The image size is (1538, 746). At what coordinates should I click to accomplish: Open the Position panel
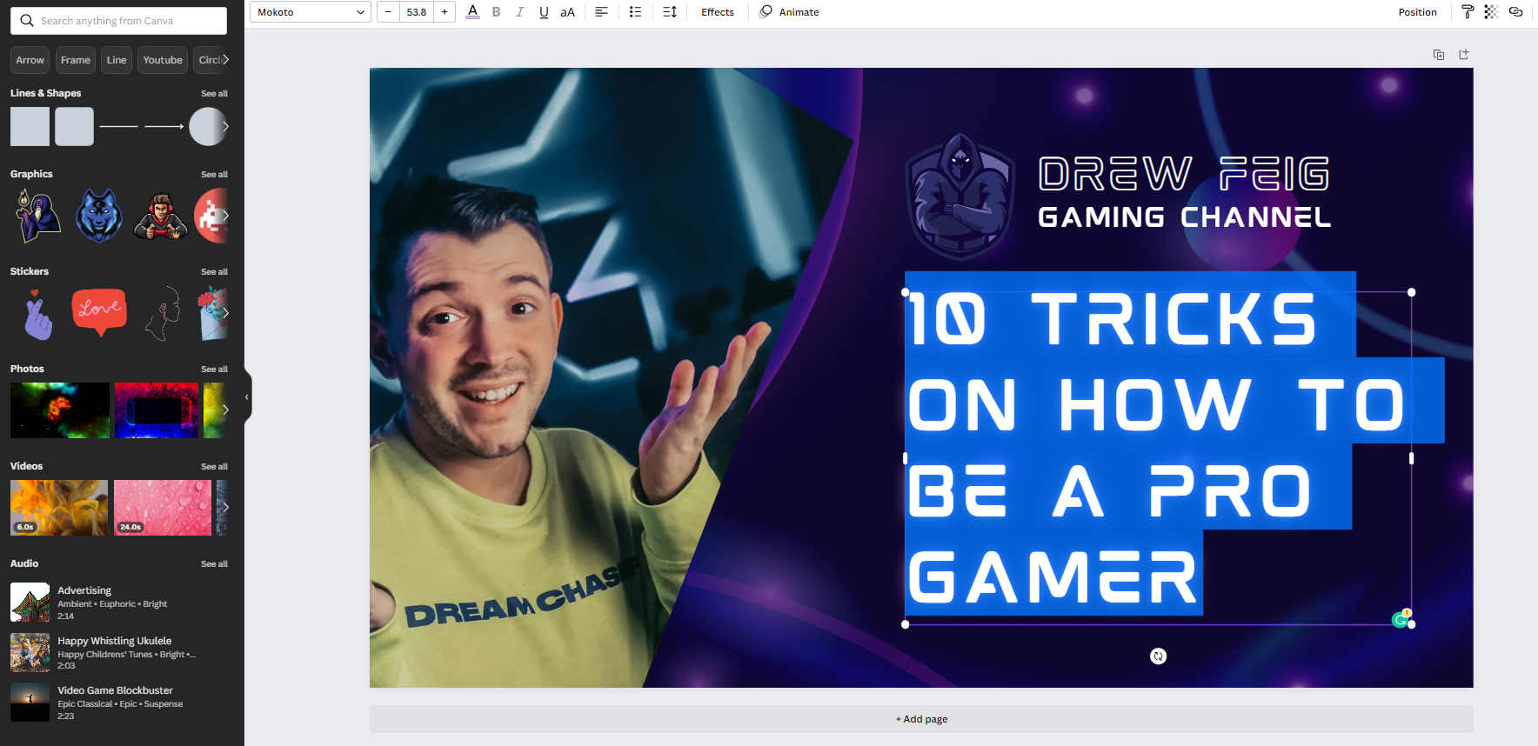[x=1417, y=12]
